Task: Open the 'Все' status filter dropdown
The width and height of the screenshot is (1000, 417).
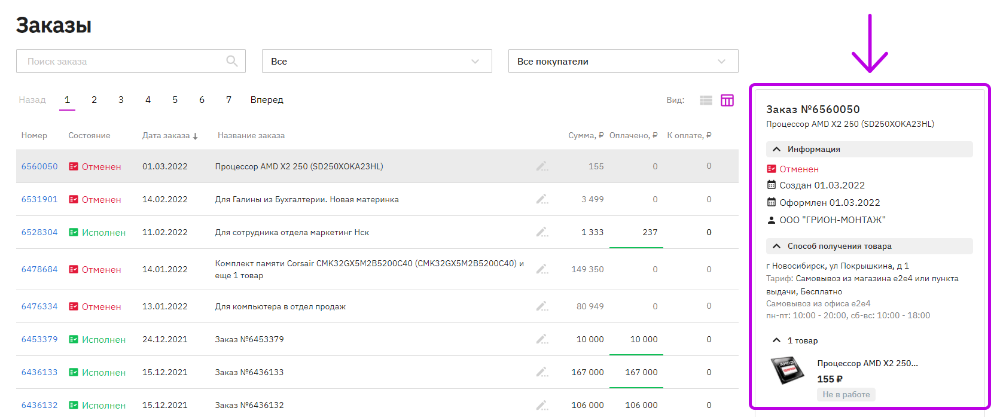Action: point(377,61)
